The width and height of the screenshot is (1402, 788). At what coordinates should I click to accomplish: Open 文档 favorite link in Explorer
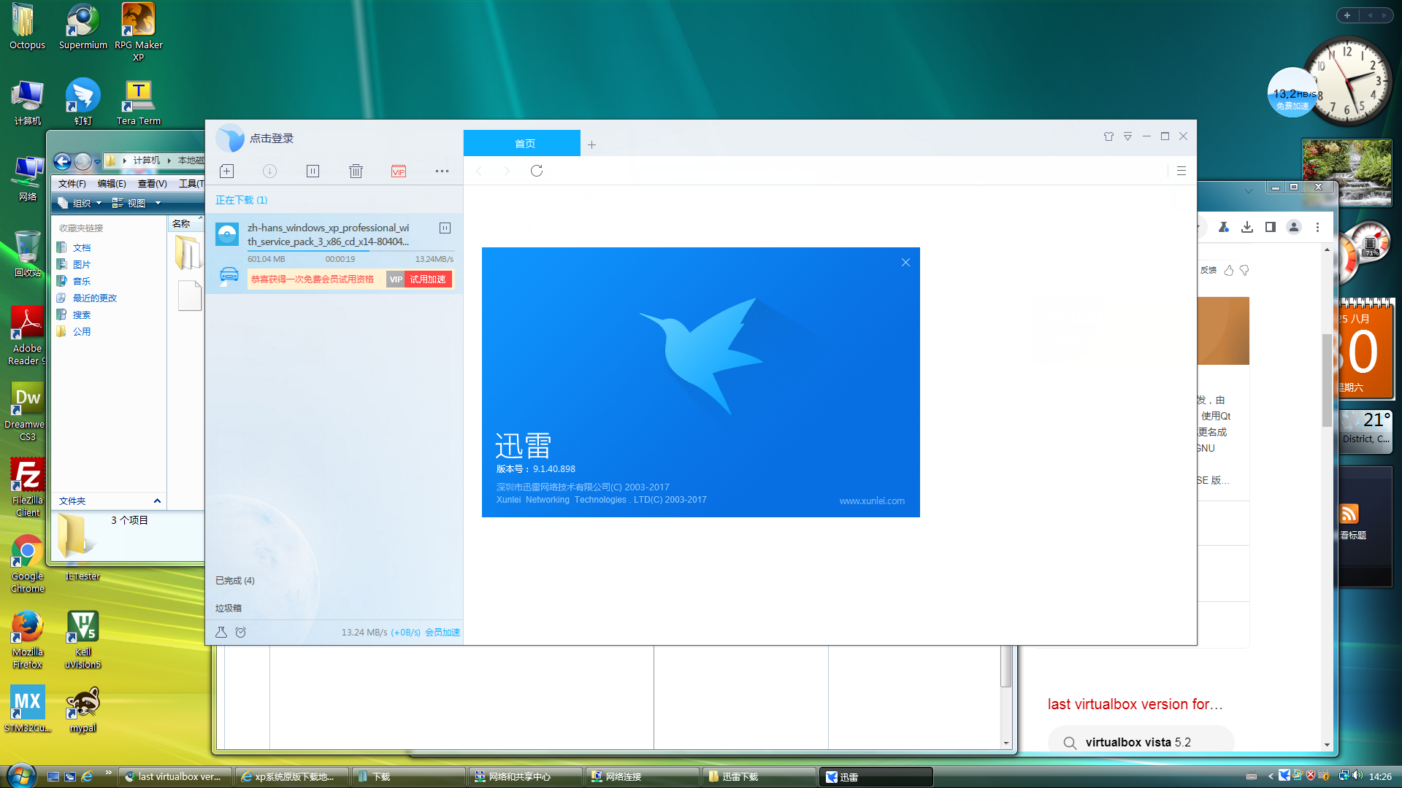pos(81,247)
